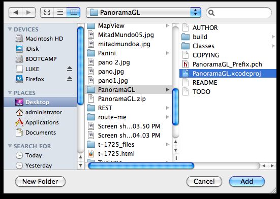The image size is (280, 199).
Task: Select the Firefox disk image icon
Action: (19, 79)
